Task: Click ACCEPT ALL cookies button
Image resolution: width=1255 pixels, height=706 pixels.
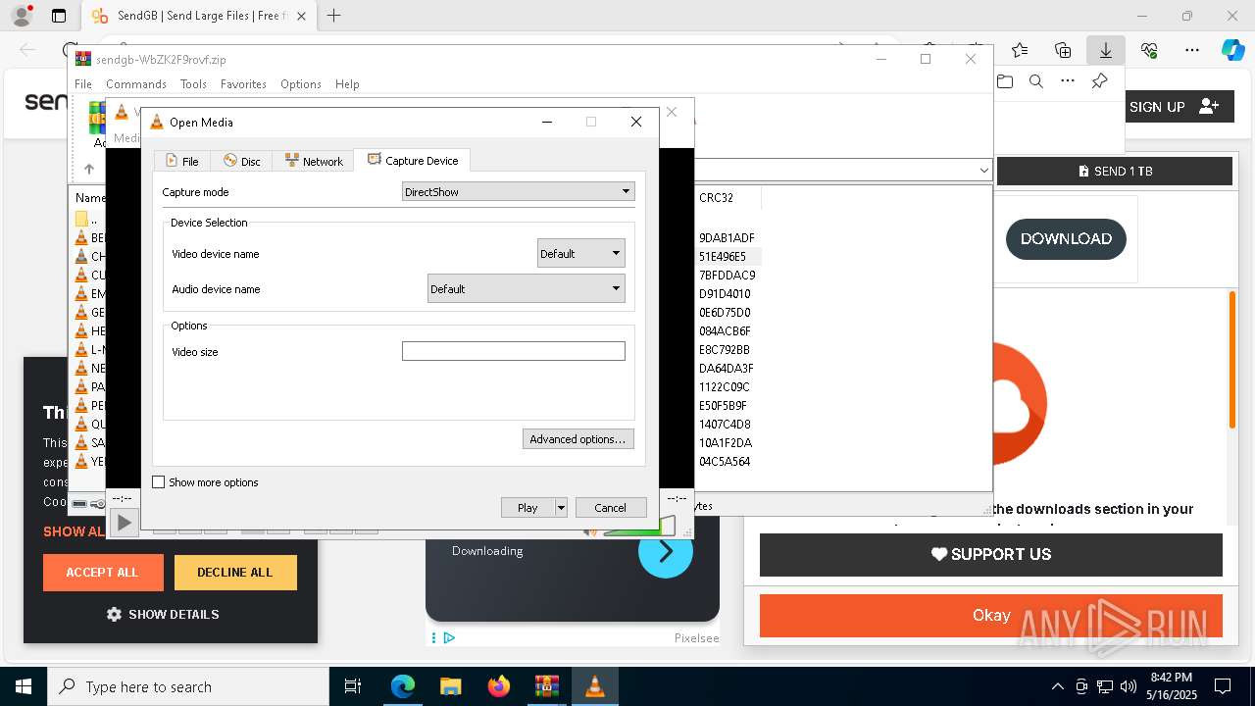Action: point(103,573)
